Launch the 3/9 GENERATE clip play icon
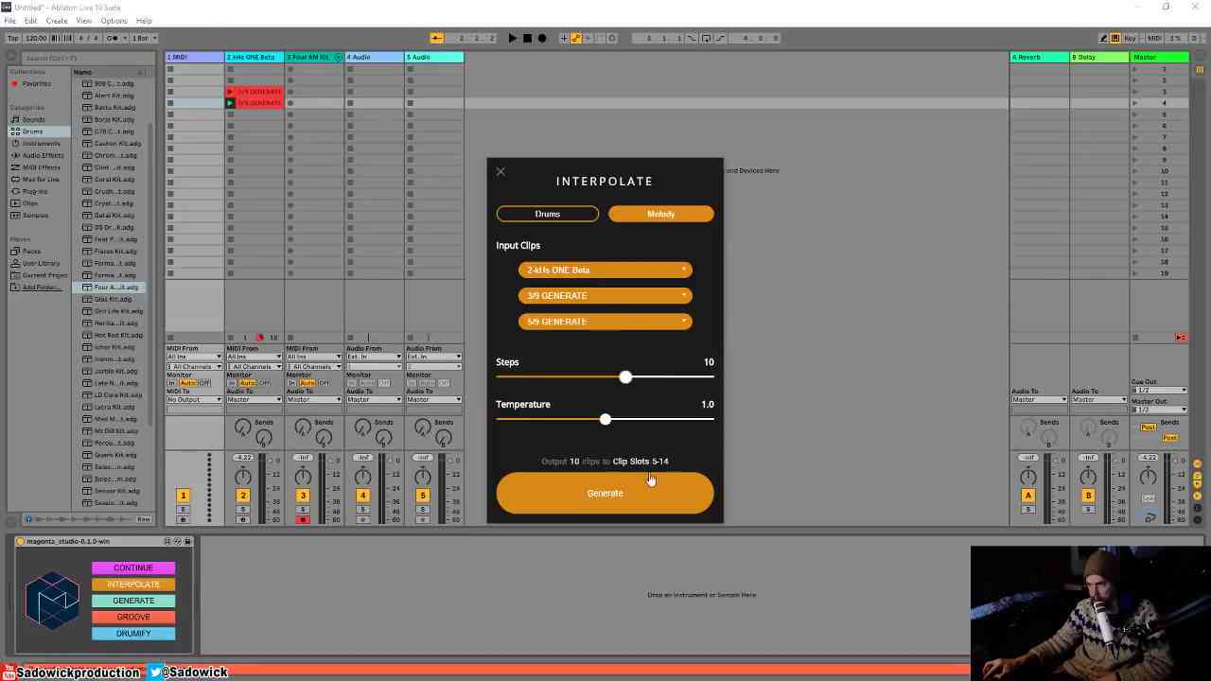 coord(230,92)
